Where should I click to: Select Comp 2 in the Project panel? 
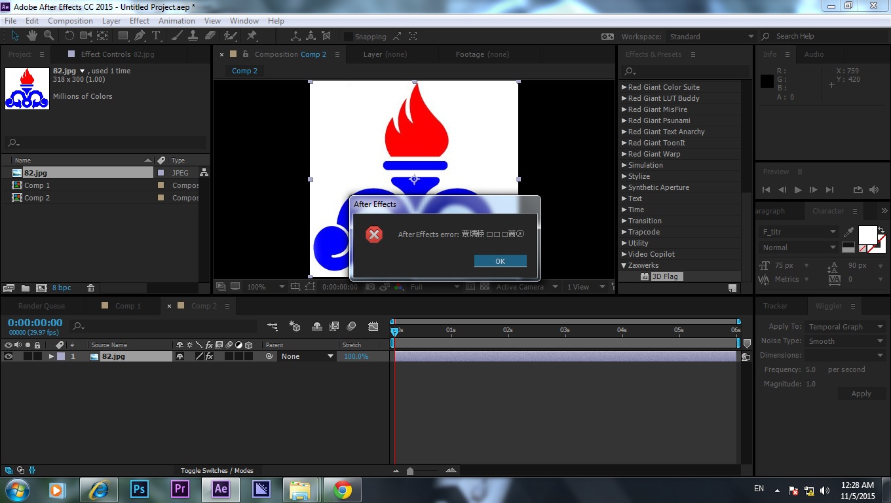click(x=37, y=198)
